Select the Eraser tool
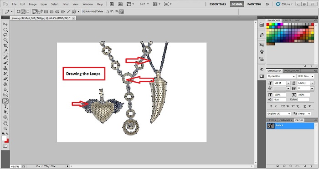The width and height of the screenshot is (319, 169). 5,79
